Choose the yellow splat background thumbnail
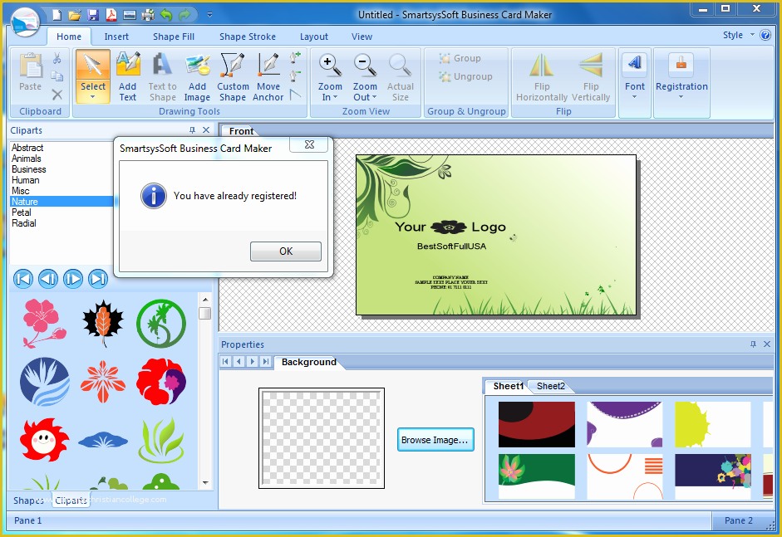782x537 pixels. (713, 424)
